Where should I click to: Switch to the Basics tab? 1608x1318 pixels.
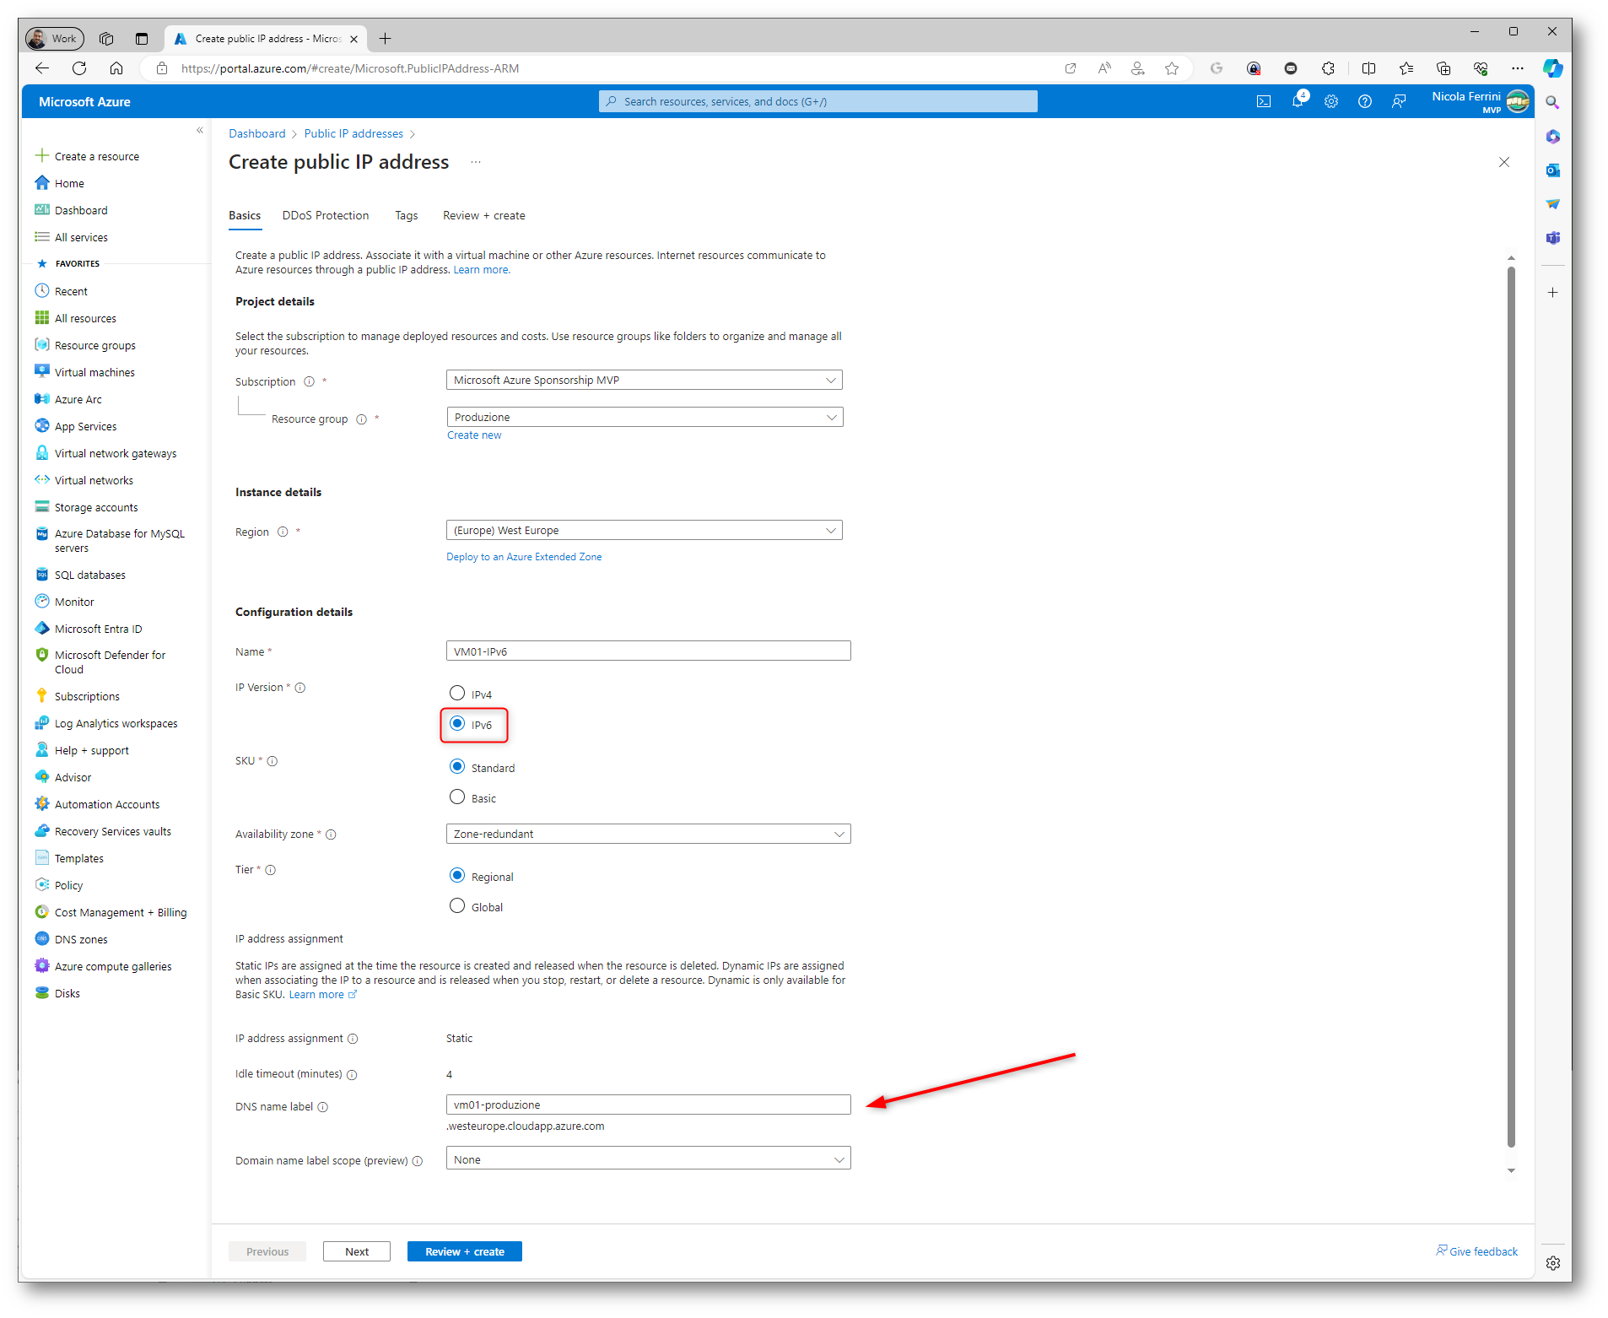(x=245, y=215)
